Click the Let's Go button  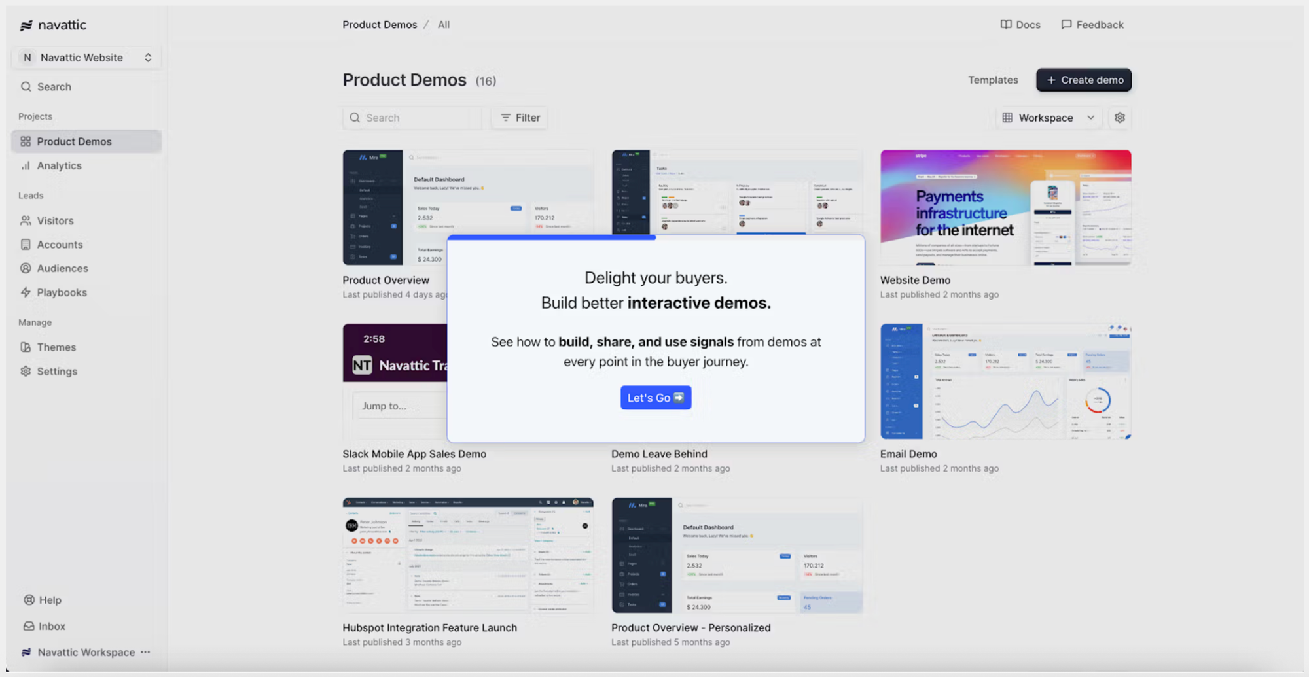tap(656, 398)
